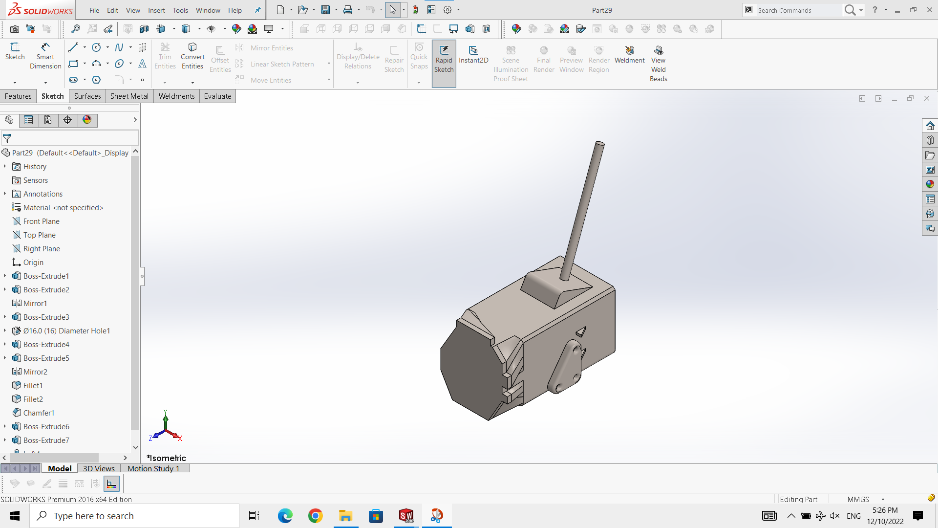Screen dimensions: 938x528
Task: Click the Windows taskbar search box
Action: coord(134,516)
